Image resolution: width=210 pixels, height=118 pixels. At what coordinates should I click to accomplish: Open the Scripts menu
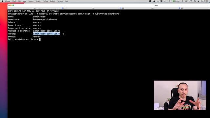pos(38,1)
